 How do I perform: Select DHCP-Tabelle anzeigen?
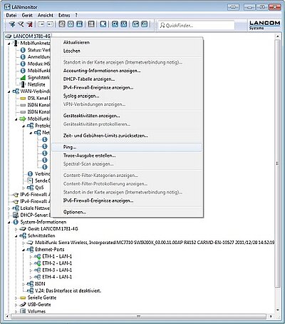click(x=127, y=79)
